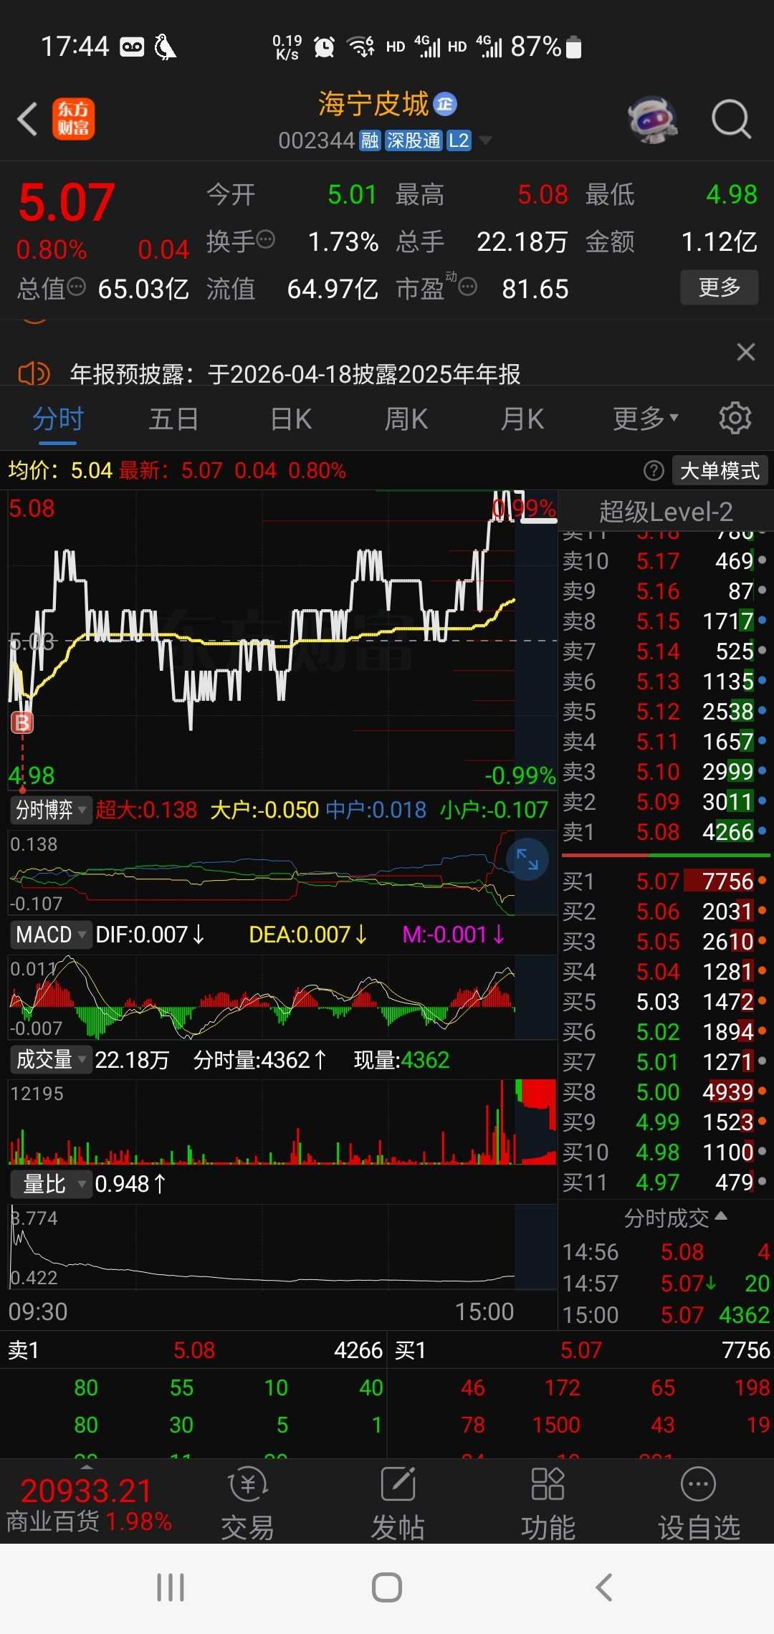Switch to the 五日 tab
This screenshot has height=1634, width=774.
pos(173,419)
